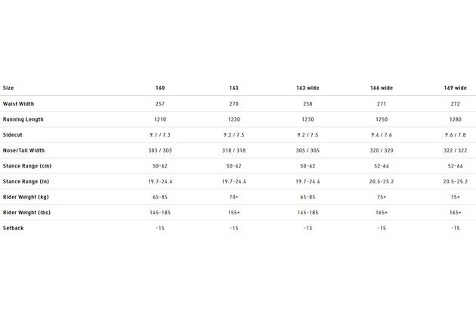Click the Stance Range (in) label
This screenshot has width=476, height=317.
pyautogui.click(x=26, y=181)
